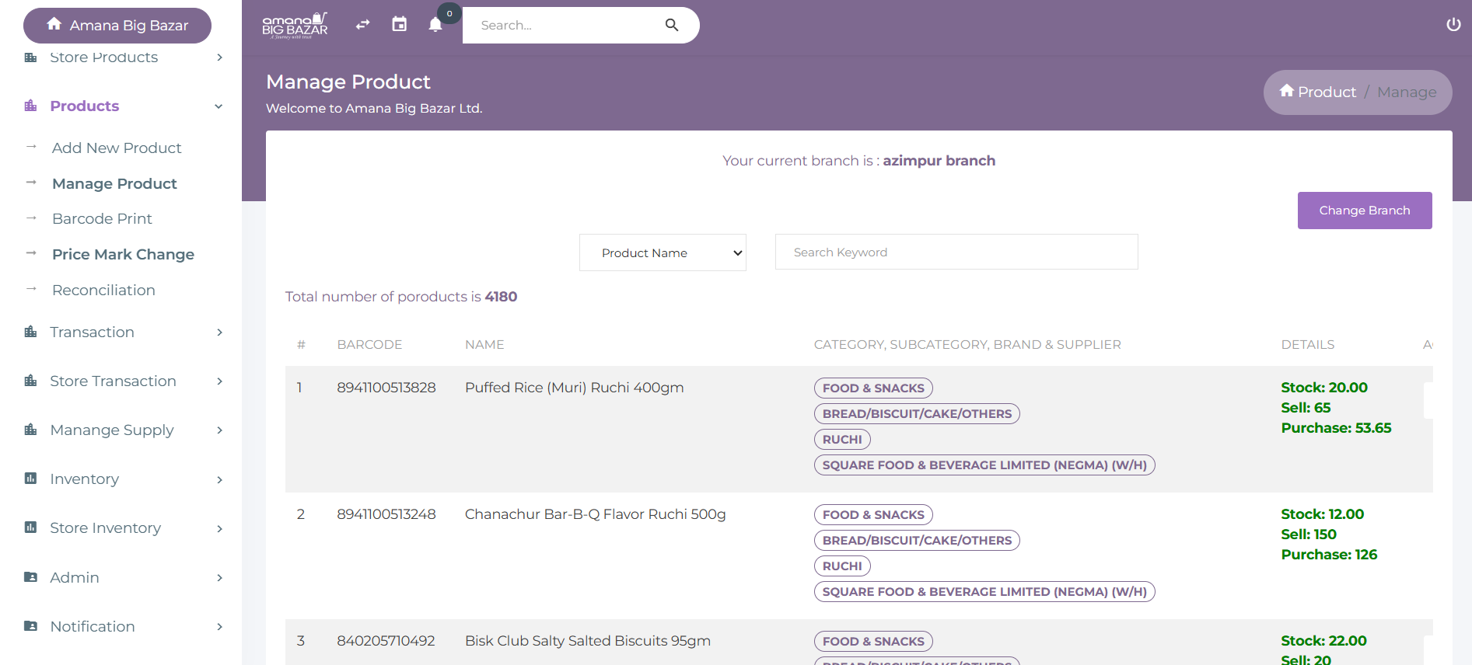This screenshot has width=1472, height=665.
Task: Click the FOOD & SNACKS tag for Chanachur
Action: (873, 514)
